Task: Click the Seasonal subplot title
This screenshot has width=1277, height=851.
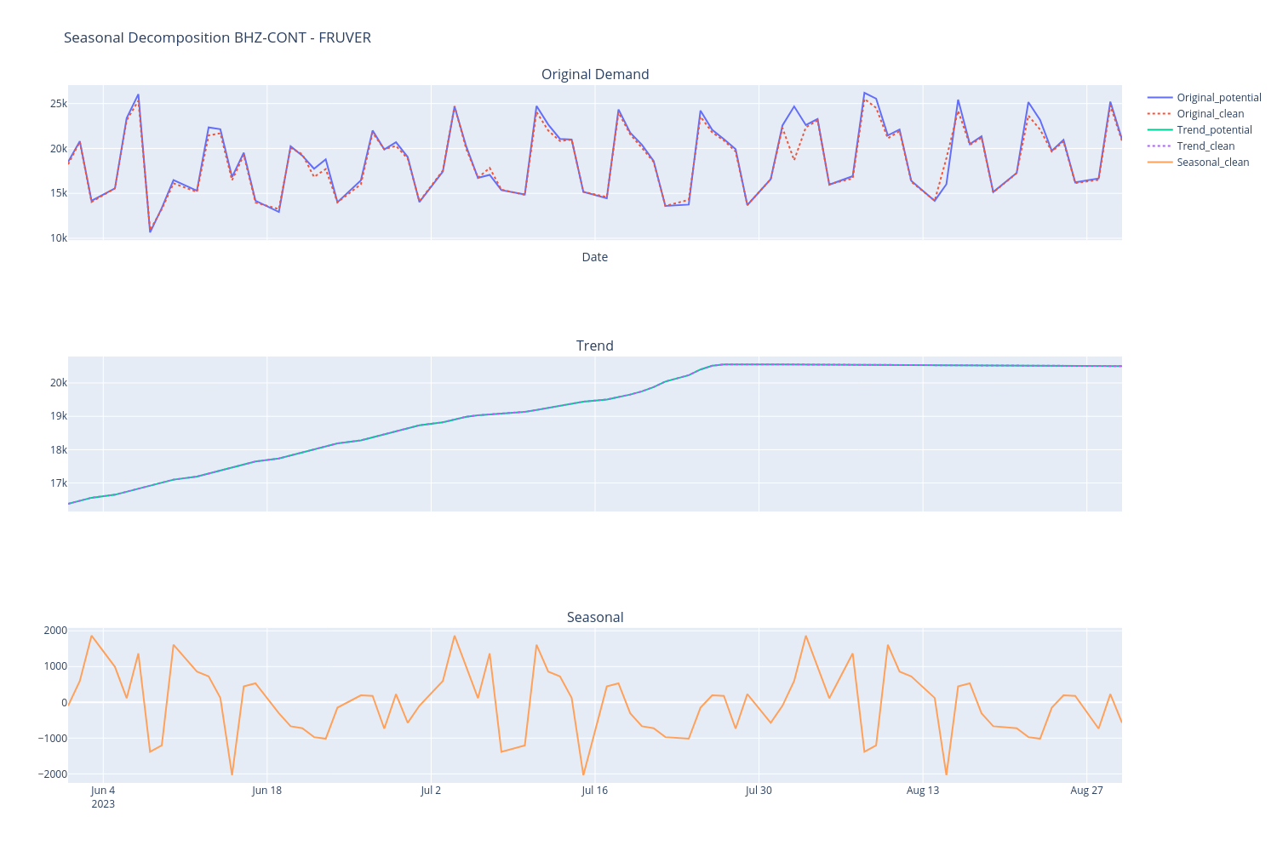Action: 595,617
